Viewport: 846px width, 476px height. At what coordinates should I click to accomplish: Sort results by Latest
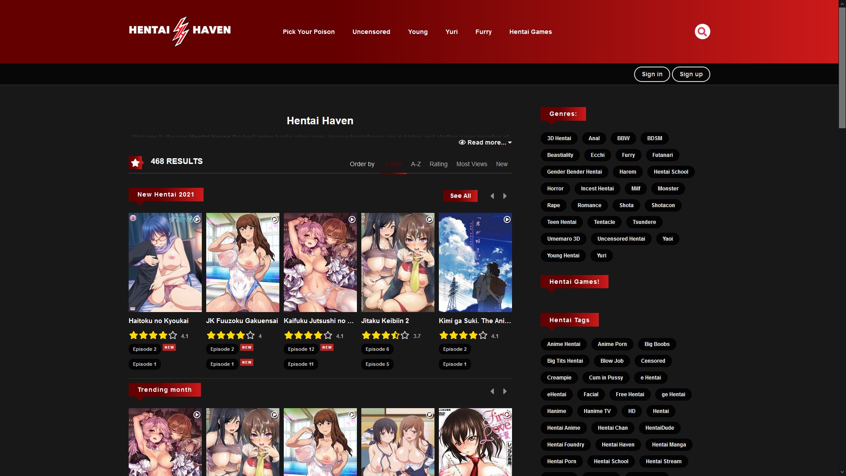click(x=393, y=164)
